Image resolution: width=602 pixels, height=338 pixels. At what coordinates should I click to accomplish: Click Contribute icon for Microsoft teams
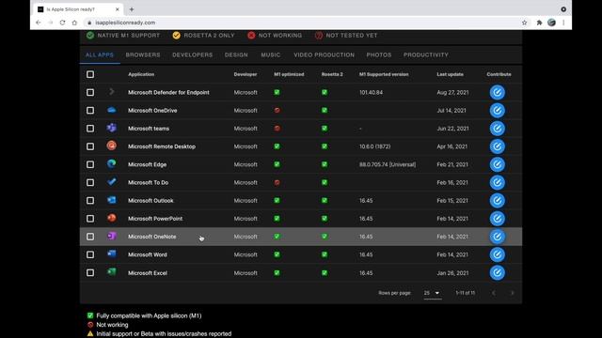coord(497,129)
